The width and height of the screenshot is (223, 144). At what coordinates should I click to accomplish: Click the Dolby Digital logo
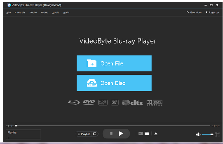[155, 103]
